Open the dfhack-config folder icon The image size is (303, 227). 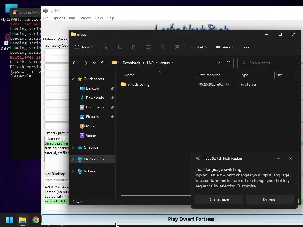pos(124,84)
